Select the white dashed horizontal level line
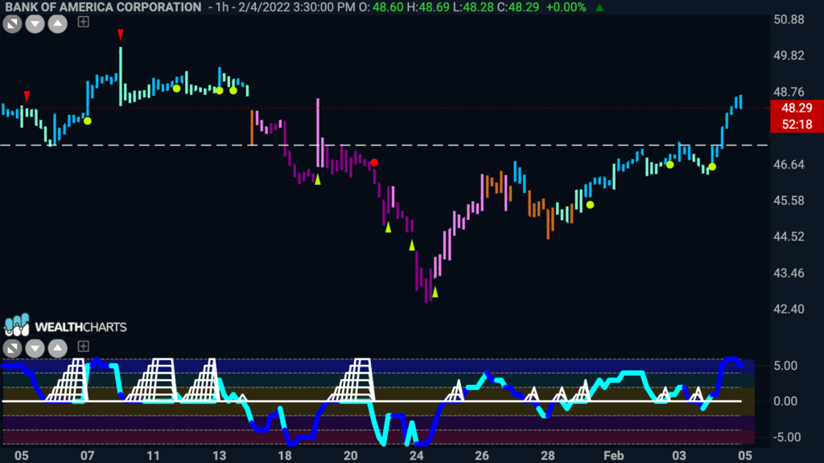Screen dimensions: 824x463 385,145
